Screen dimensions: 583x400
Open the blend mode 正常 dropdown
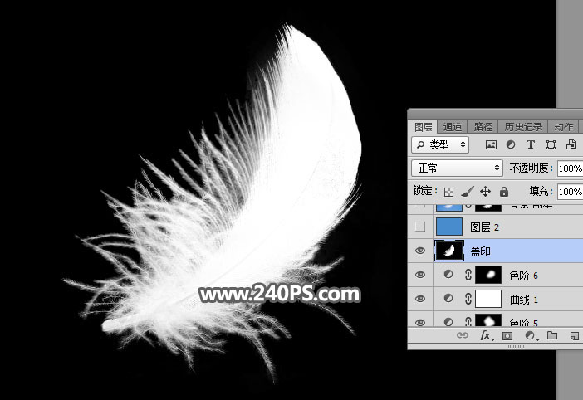[x=457, y=168]
